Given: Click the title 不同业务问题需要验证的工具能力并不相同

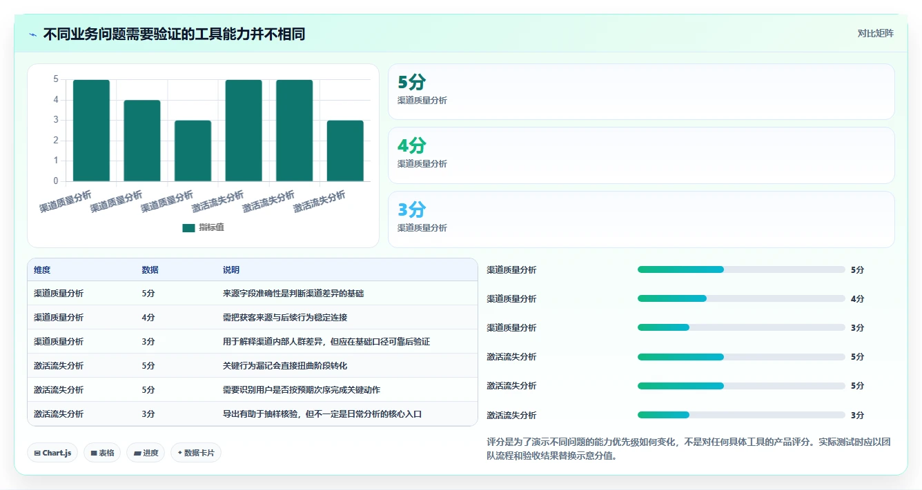Looking at the screenshot, I should [x=174, y=34].
